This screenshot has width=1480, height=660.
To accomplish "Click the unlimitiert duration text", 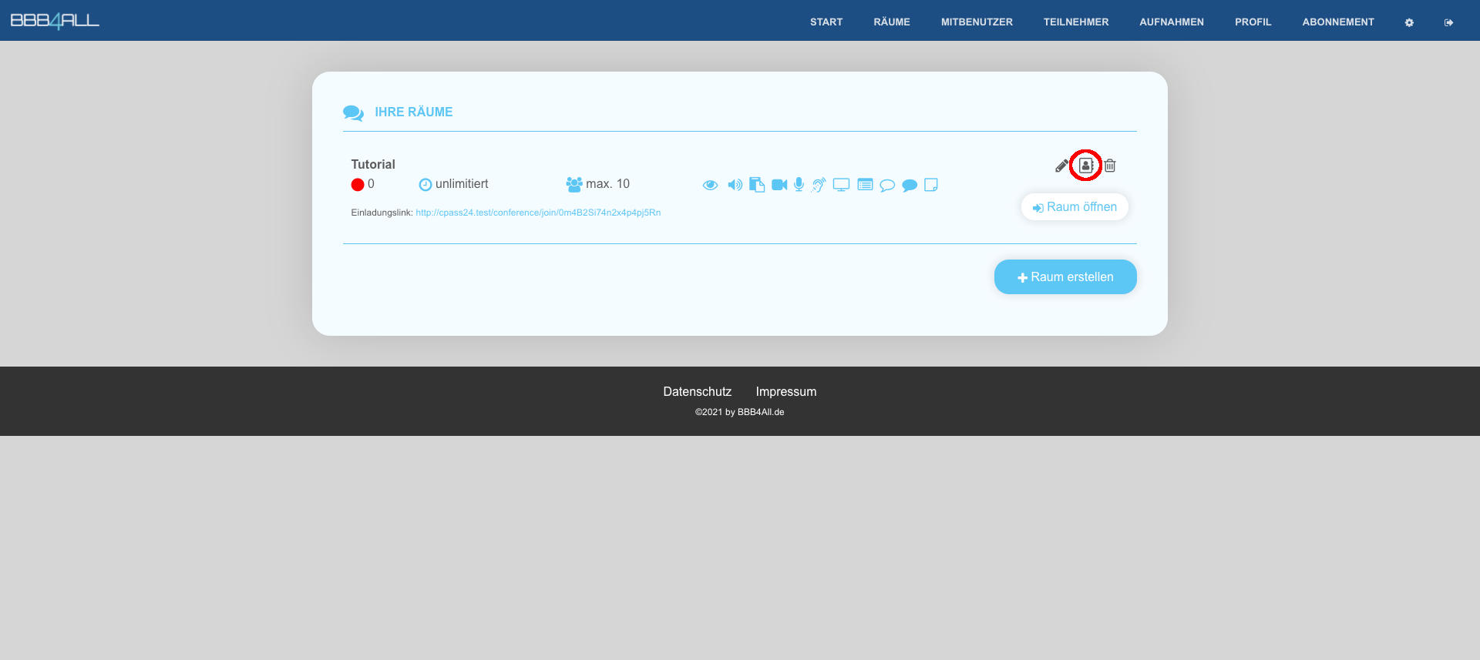I will coord(462,184).
